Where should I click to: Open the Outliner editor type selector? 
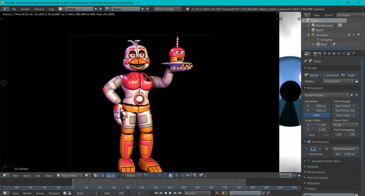307,15
